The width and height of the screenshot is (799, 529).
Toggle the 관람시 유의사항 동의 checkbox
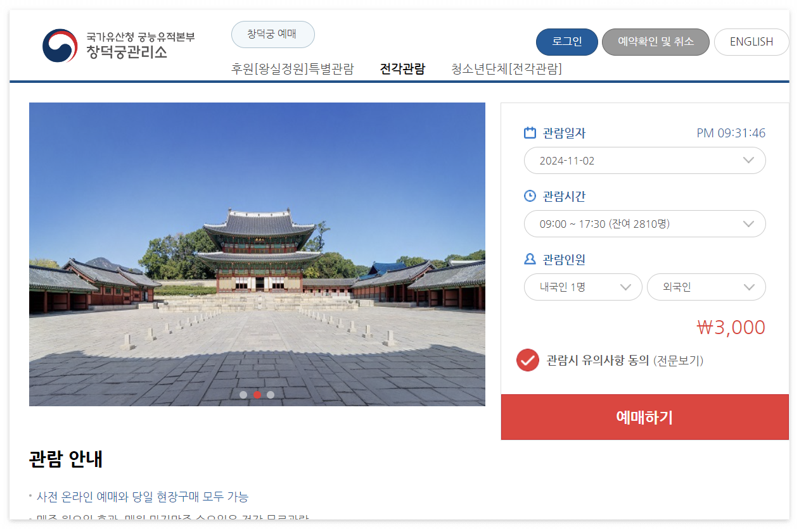click(528, 360)
